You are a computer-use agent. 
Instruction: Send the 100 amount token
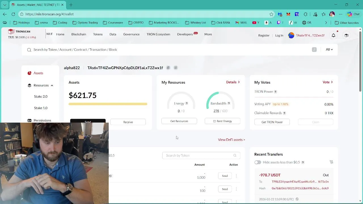click(225, 189)
